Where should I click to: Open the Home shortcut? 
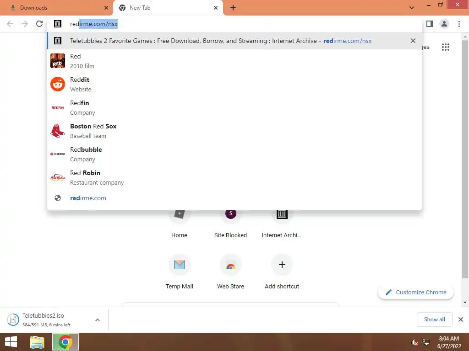[179, 224]
